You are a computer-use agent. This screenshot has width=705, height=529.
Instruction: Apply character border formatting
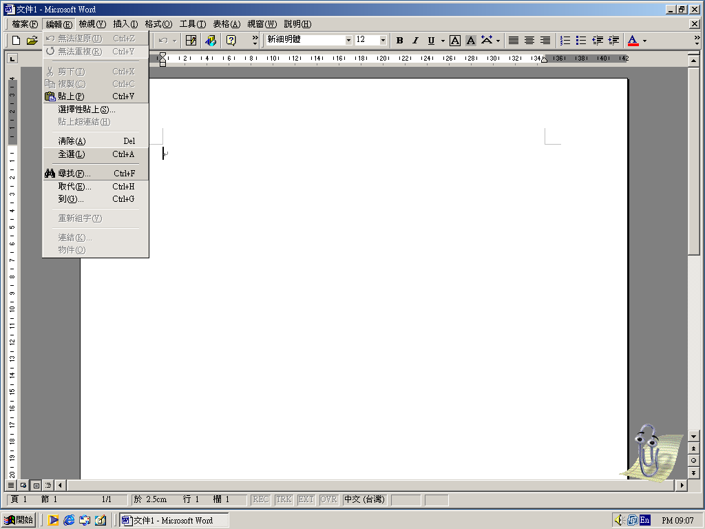[455, 41]
